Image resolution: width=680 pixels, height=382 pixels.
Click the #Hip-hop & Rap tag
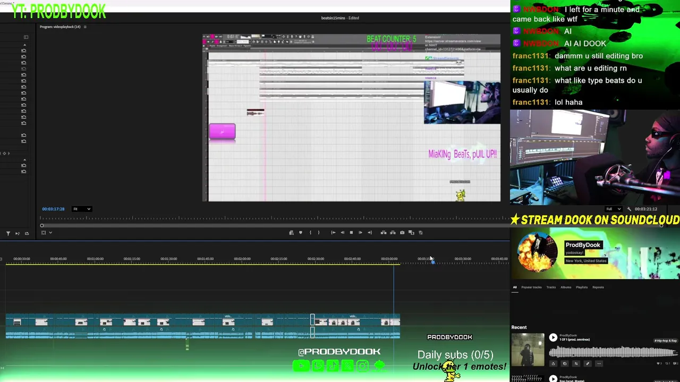[666, 341]
